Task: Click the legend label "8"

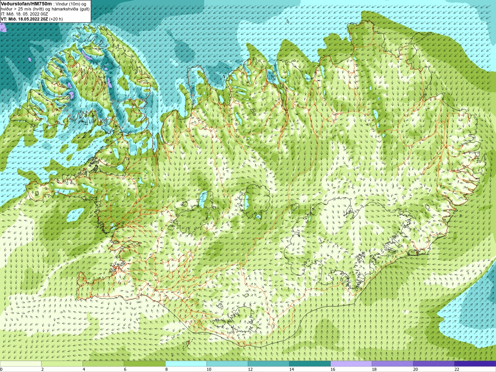Action: [167, 369]
